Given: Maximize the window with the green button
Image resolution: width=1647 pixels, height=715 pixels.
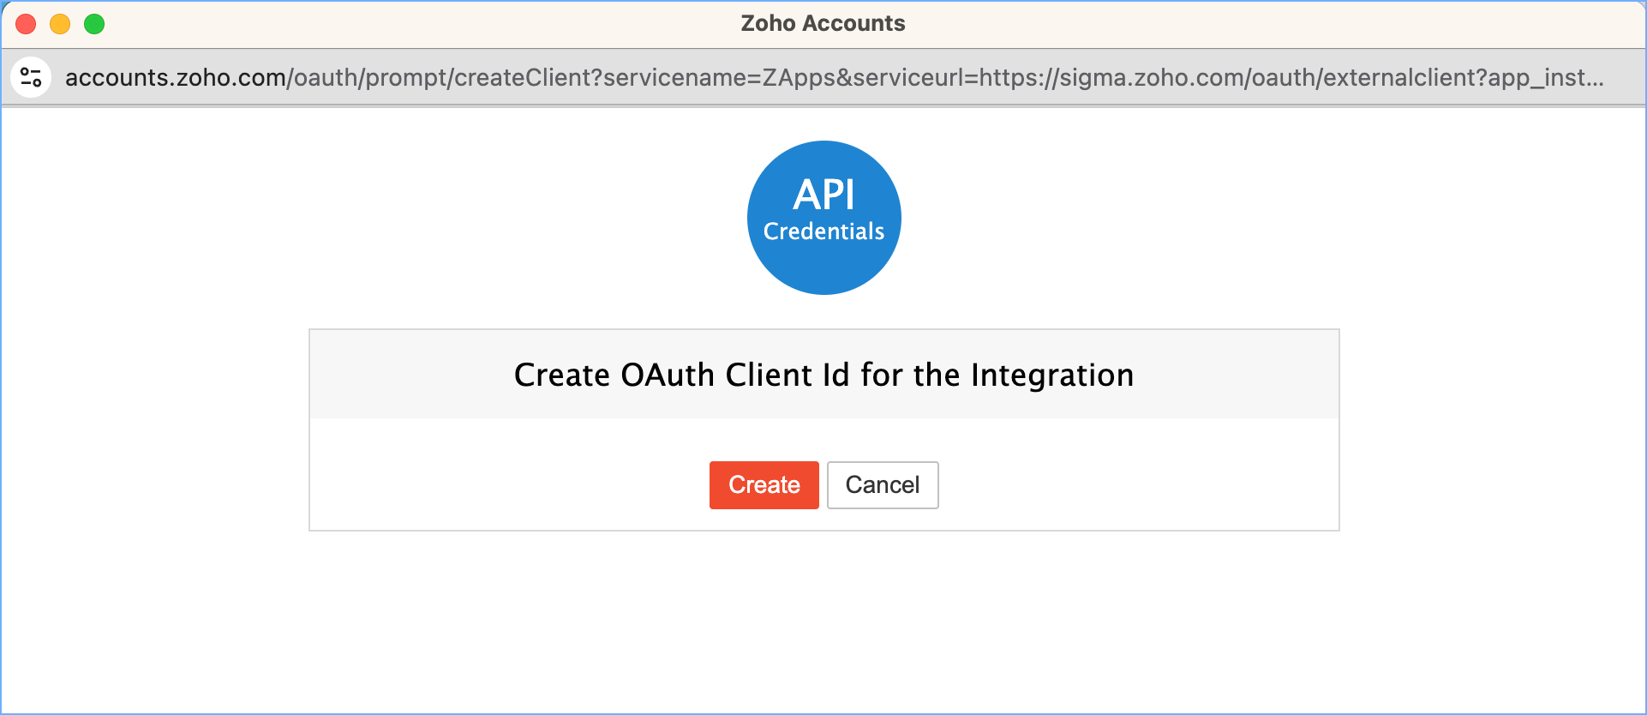Looking at the screenshot, I should click(x=94, y=24).
